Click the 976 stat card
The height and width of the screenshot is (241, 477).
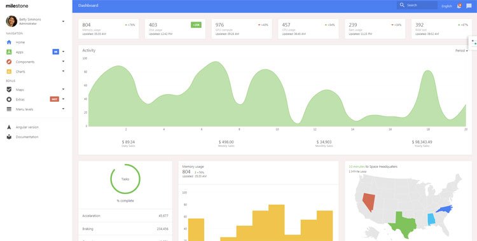242,29
